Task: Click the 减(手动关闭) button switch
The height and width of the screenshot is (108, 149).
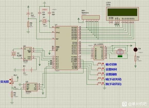Action: pos(100,79)
